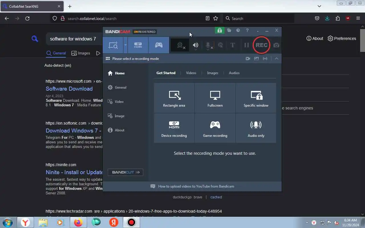The width and height of the screenshot is (365, 228).
Task: Click the Firefox Search box
Action: pos(258,19)
